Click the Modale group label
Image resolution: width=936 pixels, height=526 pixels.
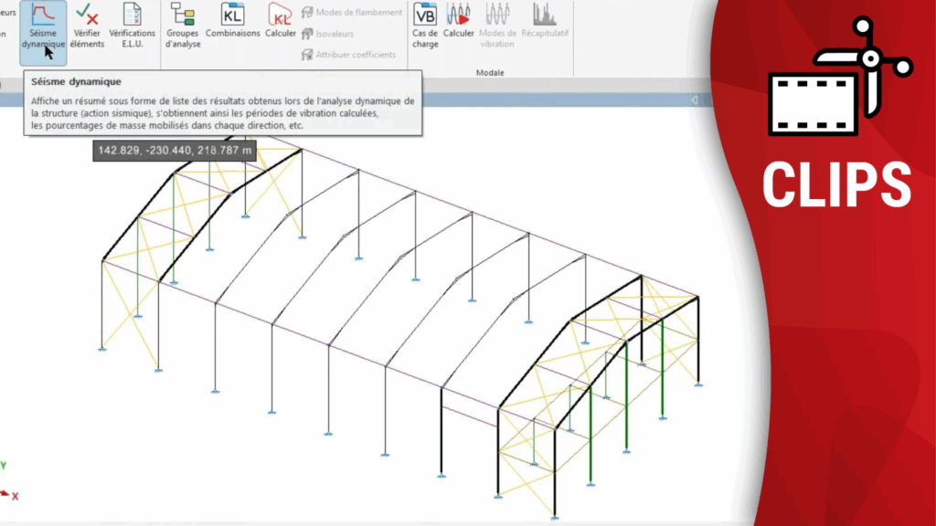coord(490,72)
